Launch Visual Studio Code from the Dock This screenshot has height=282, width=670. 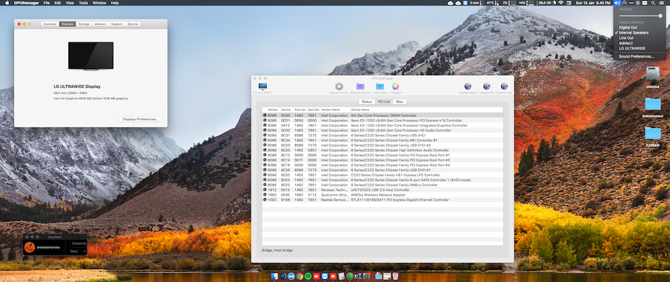(x=283, y=276)
